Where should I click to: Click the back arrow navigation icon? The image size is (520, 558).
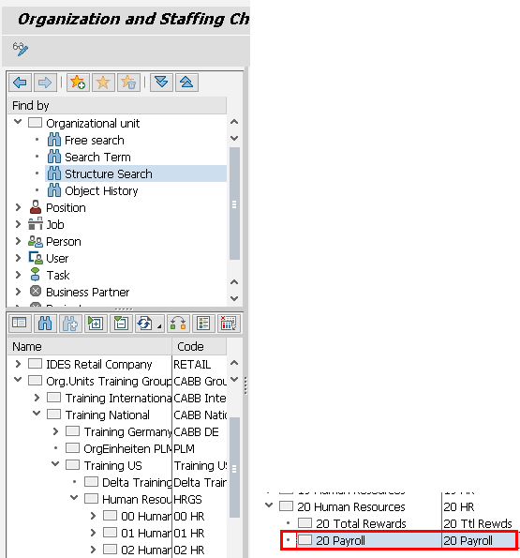click(x=20, y=83)
